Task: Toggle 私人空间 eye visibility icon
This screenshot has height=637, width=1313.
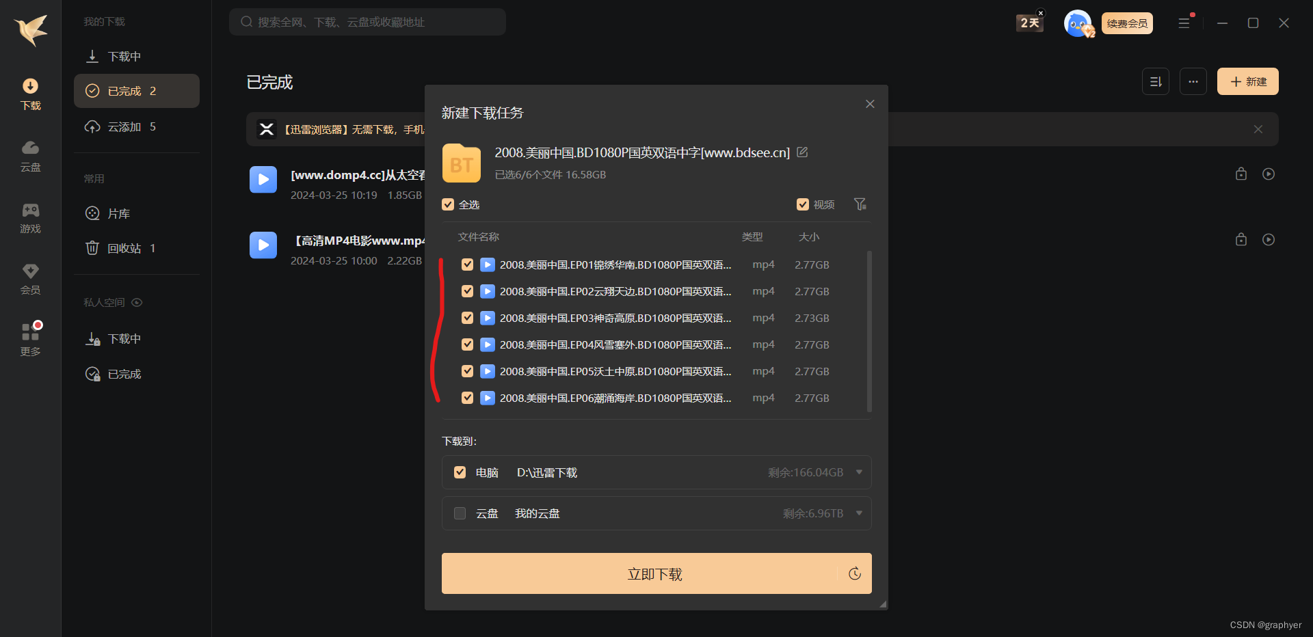Action: (137, 302)
